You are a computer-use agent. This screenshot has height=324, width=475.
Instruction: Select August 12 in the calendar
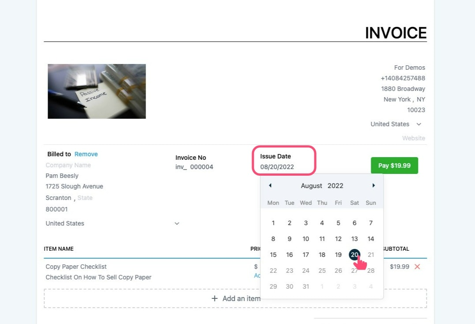pos(338,239)
